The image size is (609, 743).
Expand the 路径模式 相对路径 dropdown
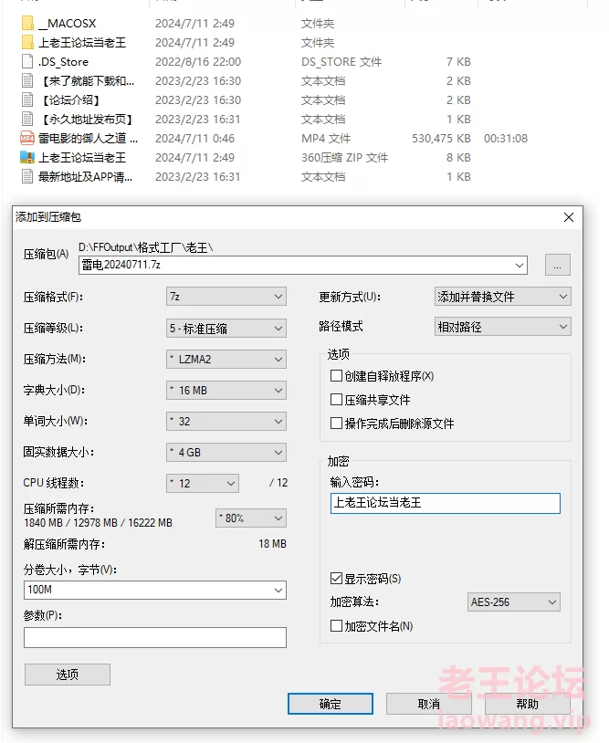click(x=503, y=327)
